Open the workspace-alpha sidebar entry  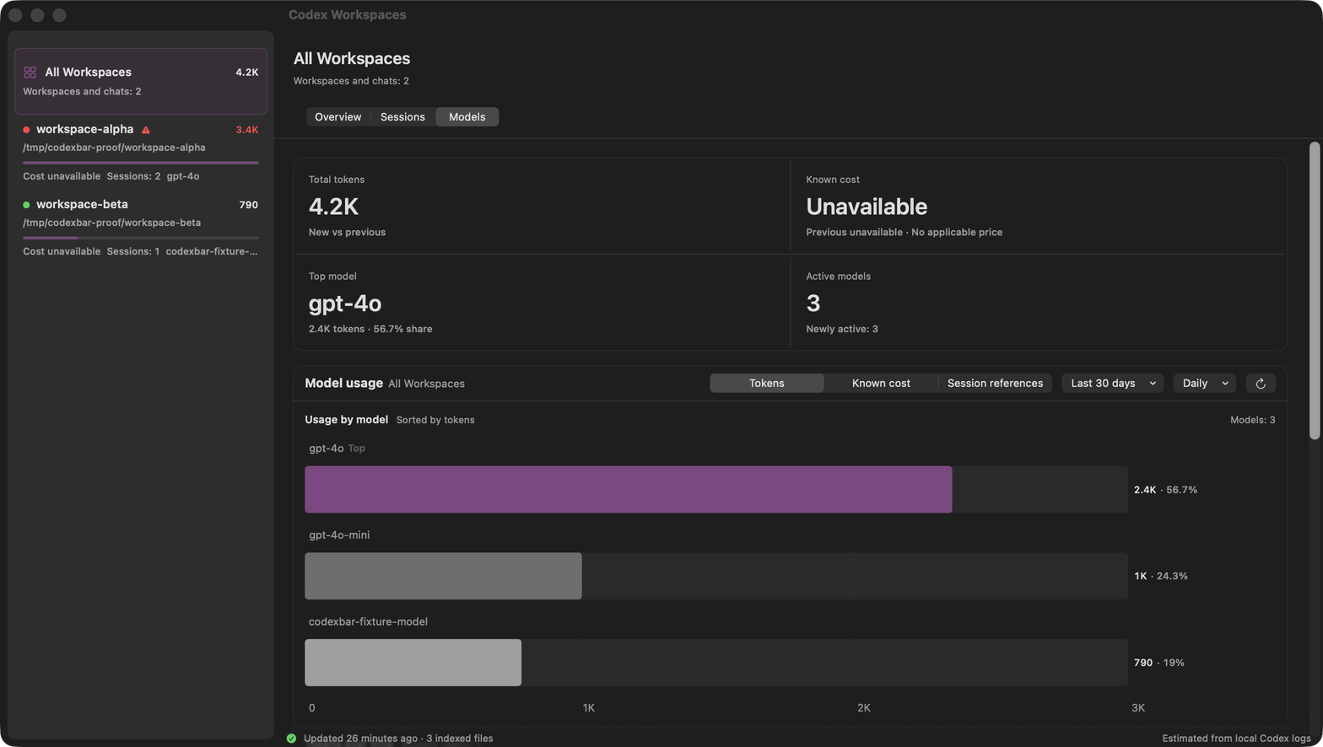point(141,152)
